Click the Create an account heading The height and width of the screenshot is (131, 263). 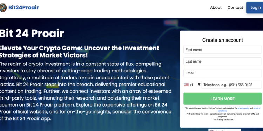[x=222, y=40]
